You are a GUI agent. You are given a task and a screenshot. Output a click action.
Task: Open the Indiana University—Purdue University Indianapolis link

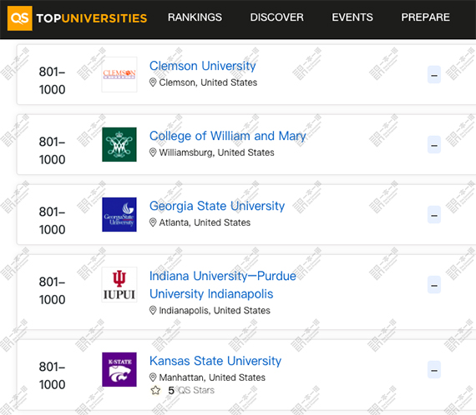223,285
